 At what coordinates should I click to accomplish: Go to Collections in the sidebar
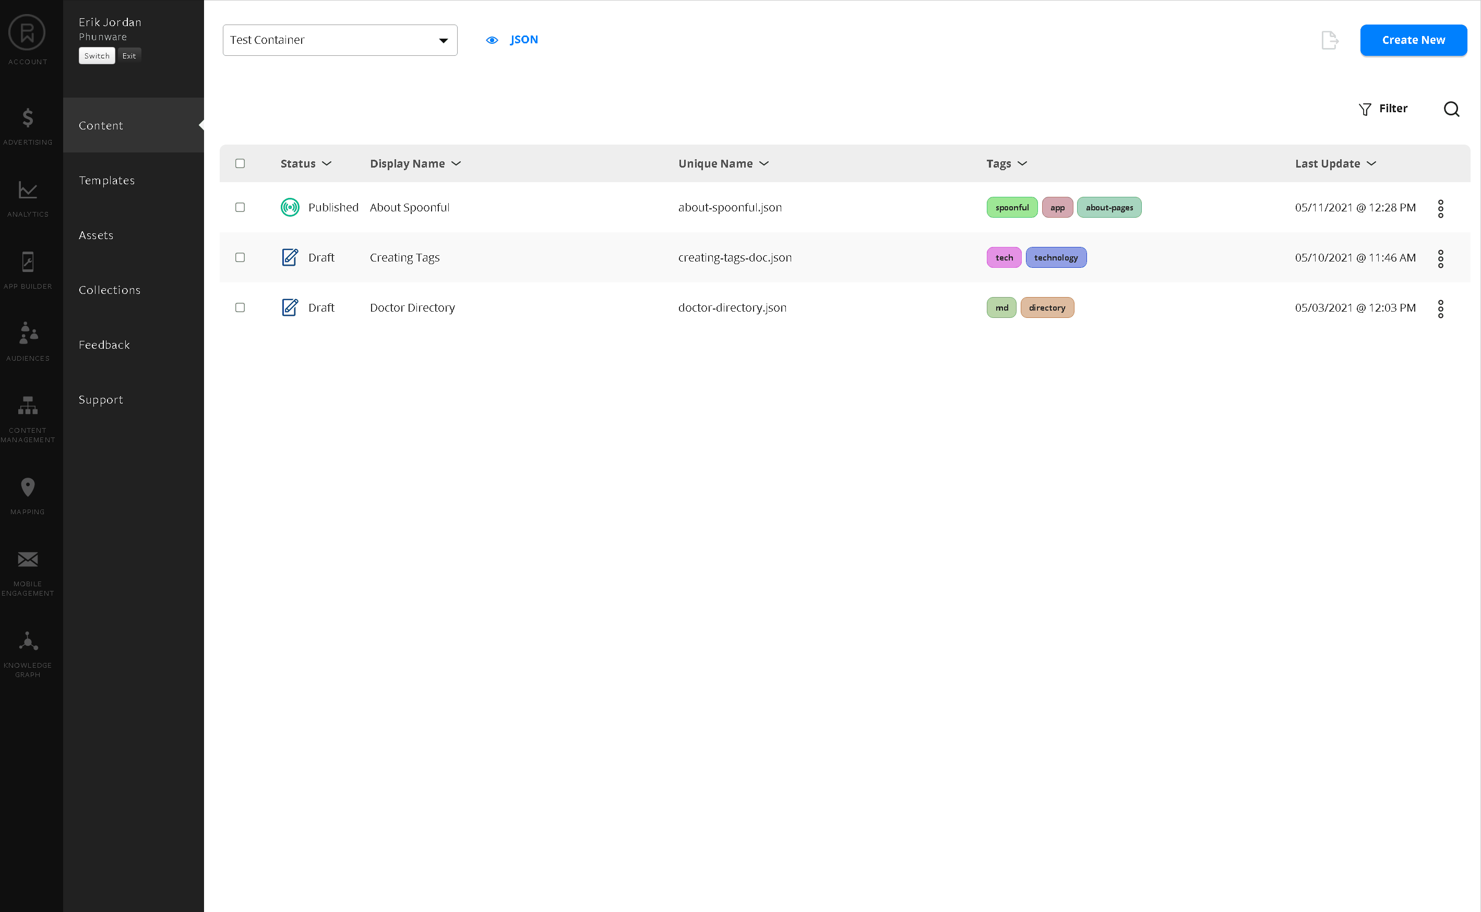coord(110,290)
